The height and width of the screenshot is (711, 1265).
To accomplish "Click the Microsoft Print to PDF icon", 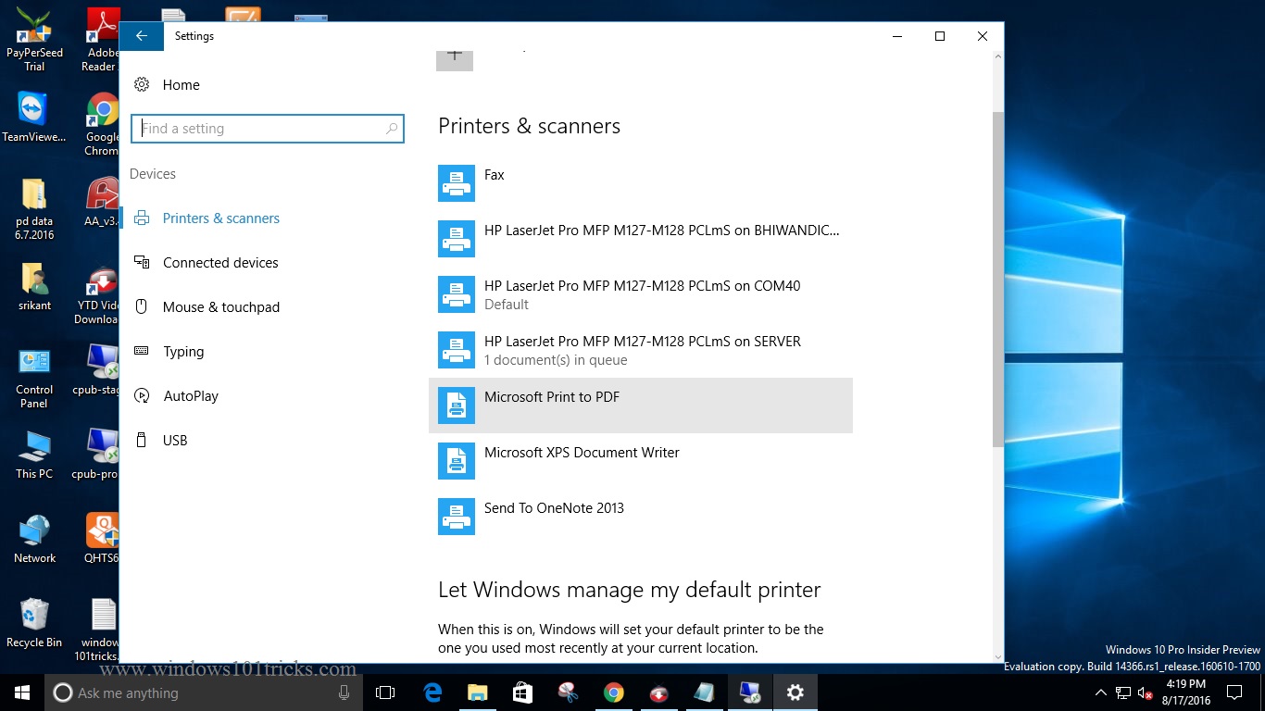I will coord(457,405).
